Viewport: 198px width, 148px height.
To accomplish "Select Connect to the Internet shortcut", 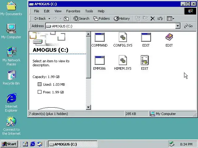I will pyautogui.click(x=11, y=126).
